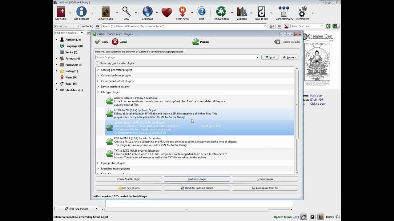Click the red heart donate icon
394x221 pixels.
[x=167, y=12]
